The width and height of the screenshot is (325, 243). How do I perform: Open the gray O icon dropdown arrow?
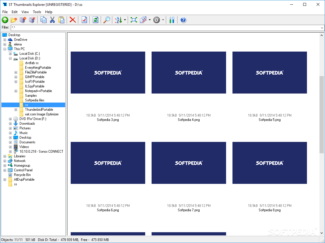tap(163, 20)
